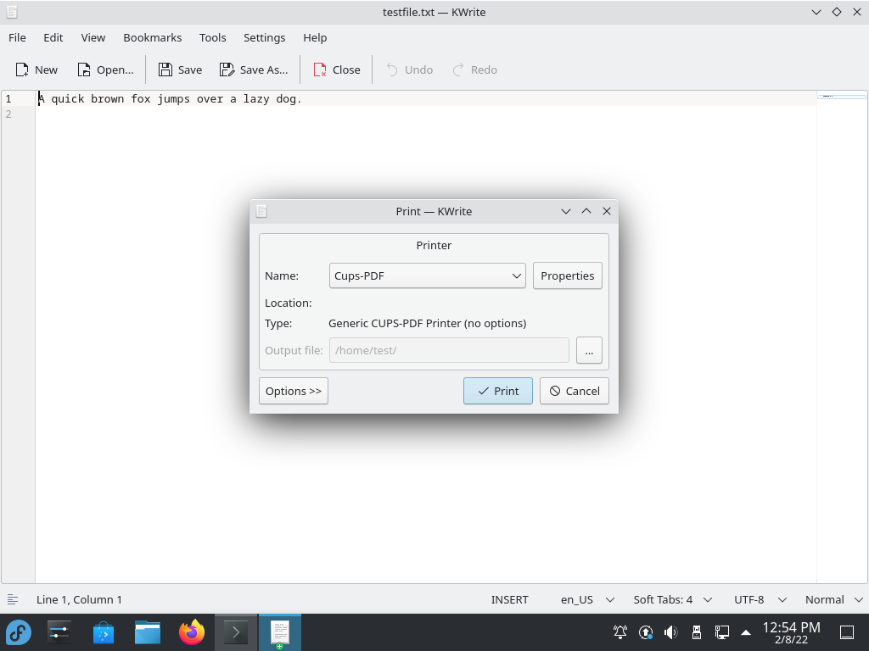Open the volume control in system tray
This screenshot has width=869, height=651.
click(x=671, y=632)
